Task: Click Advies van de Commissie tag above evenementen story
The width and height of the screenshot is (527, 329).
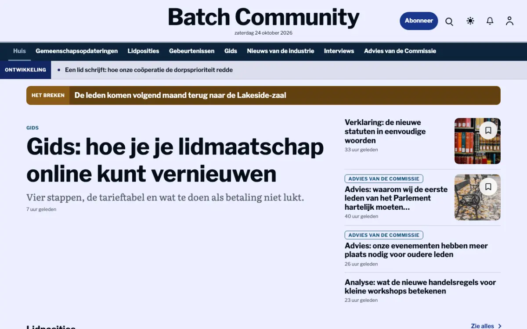Action: point(384,235)
